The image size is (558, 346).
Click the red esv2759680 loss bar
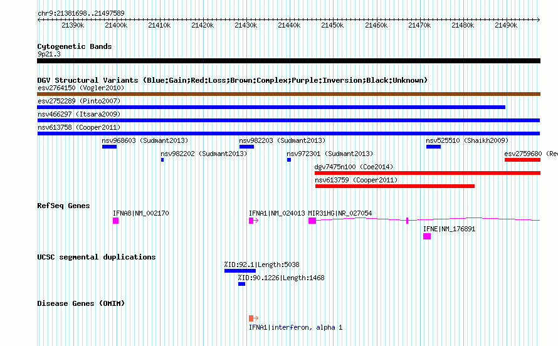click(522, 160)
